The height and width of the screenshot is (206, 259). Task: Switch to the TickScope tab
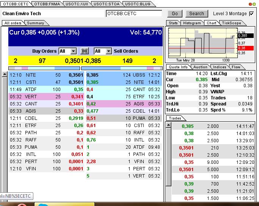pos(231,23)
